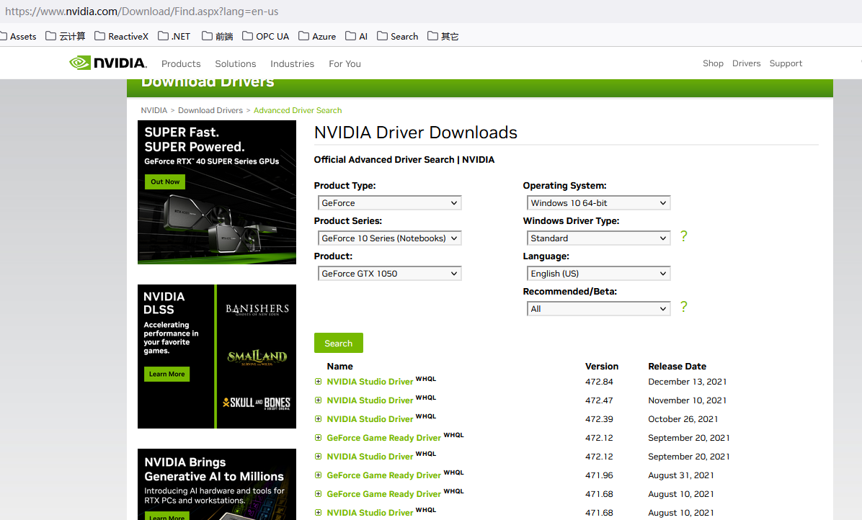Click the Advanced Driver Search breadcrumb

(x=298, y=110)
